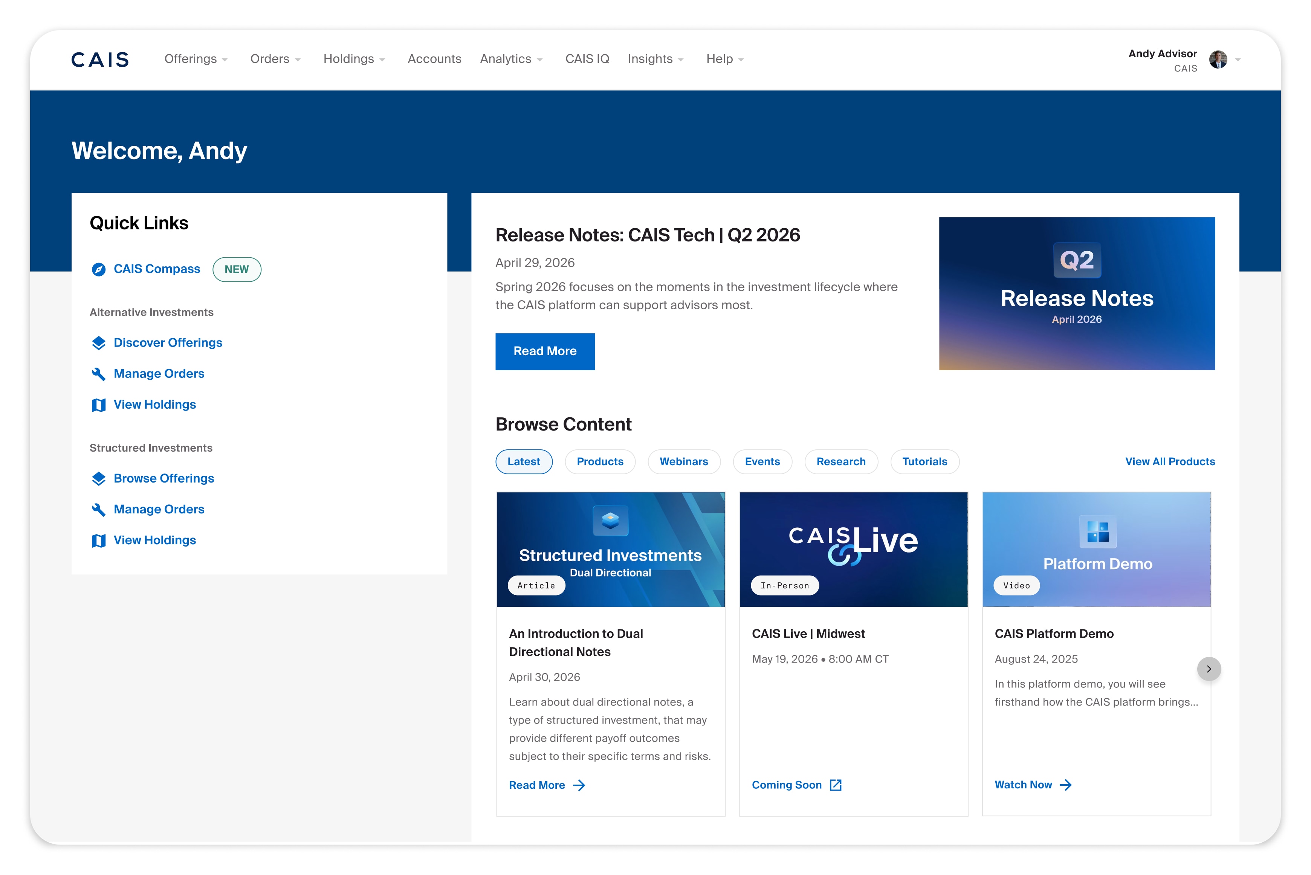
Task: Expand the Orders dropdown menu
Action: pos(276,59)
